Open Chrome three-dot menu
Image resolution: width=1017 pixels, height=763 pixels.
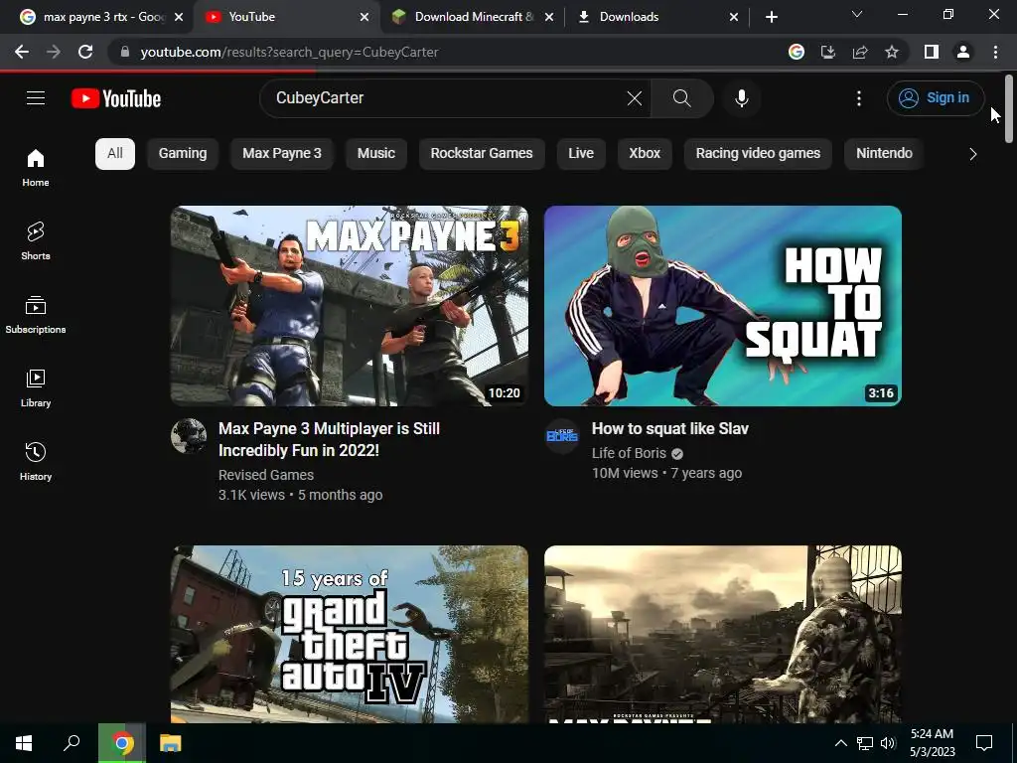pos(995,52)
